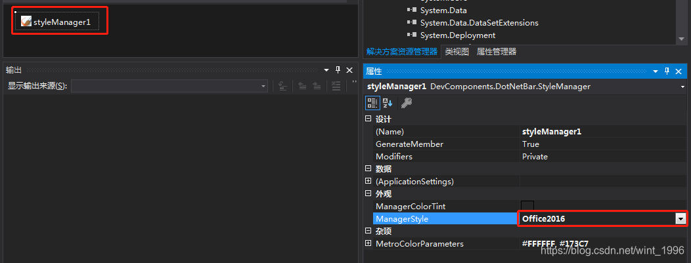Select the (Name) property row
Screen dimensions: 691x263
coord(530,131)
